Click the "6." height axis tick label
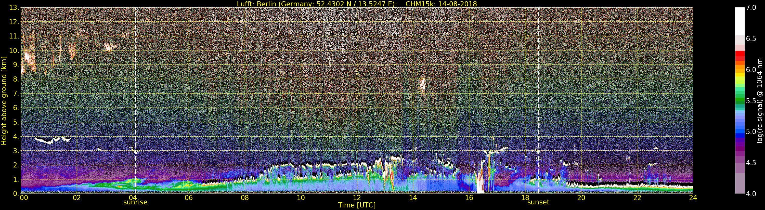This screenshot has height=210, width=765. (16, 108)
